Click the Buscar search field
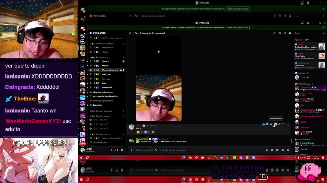The height and width of the screenshot is (183, 327). coord(309,33)
